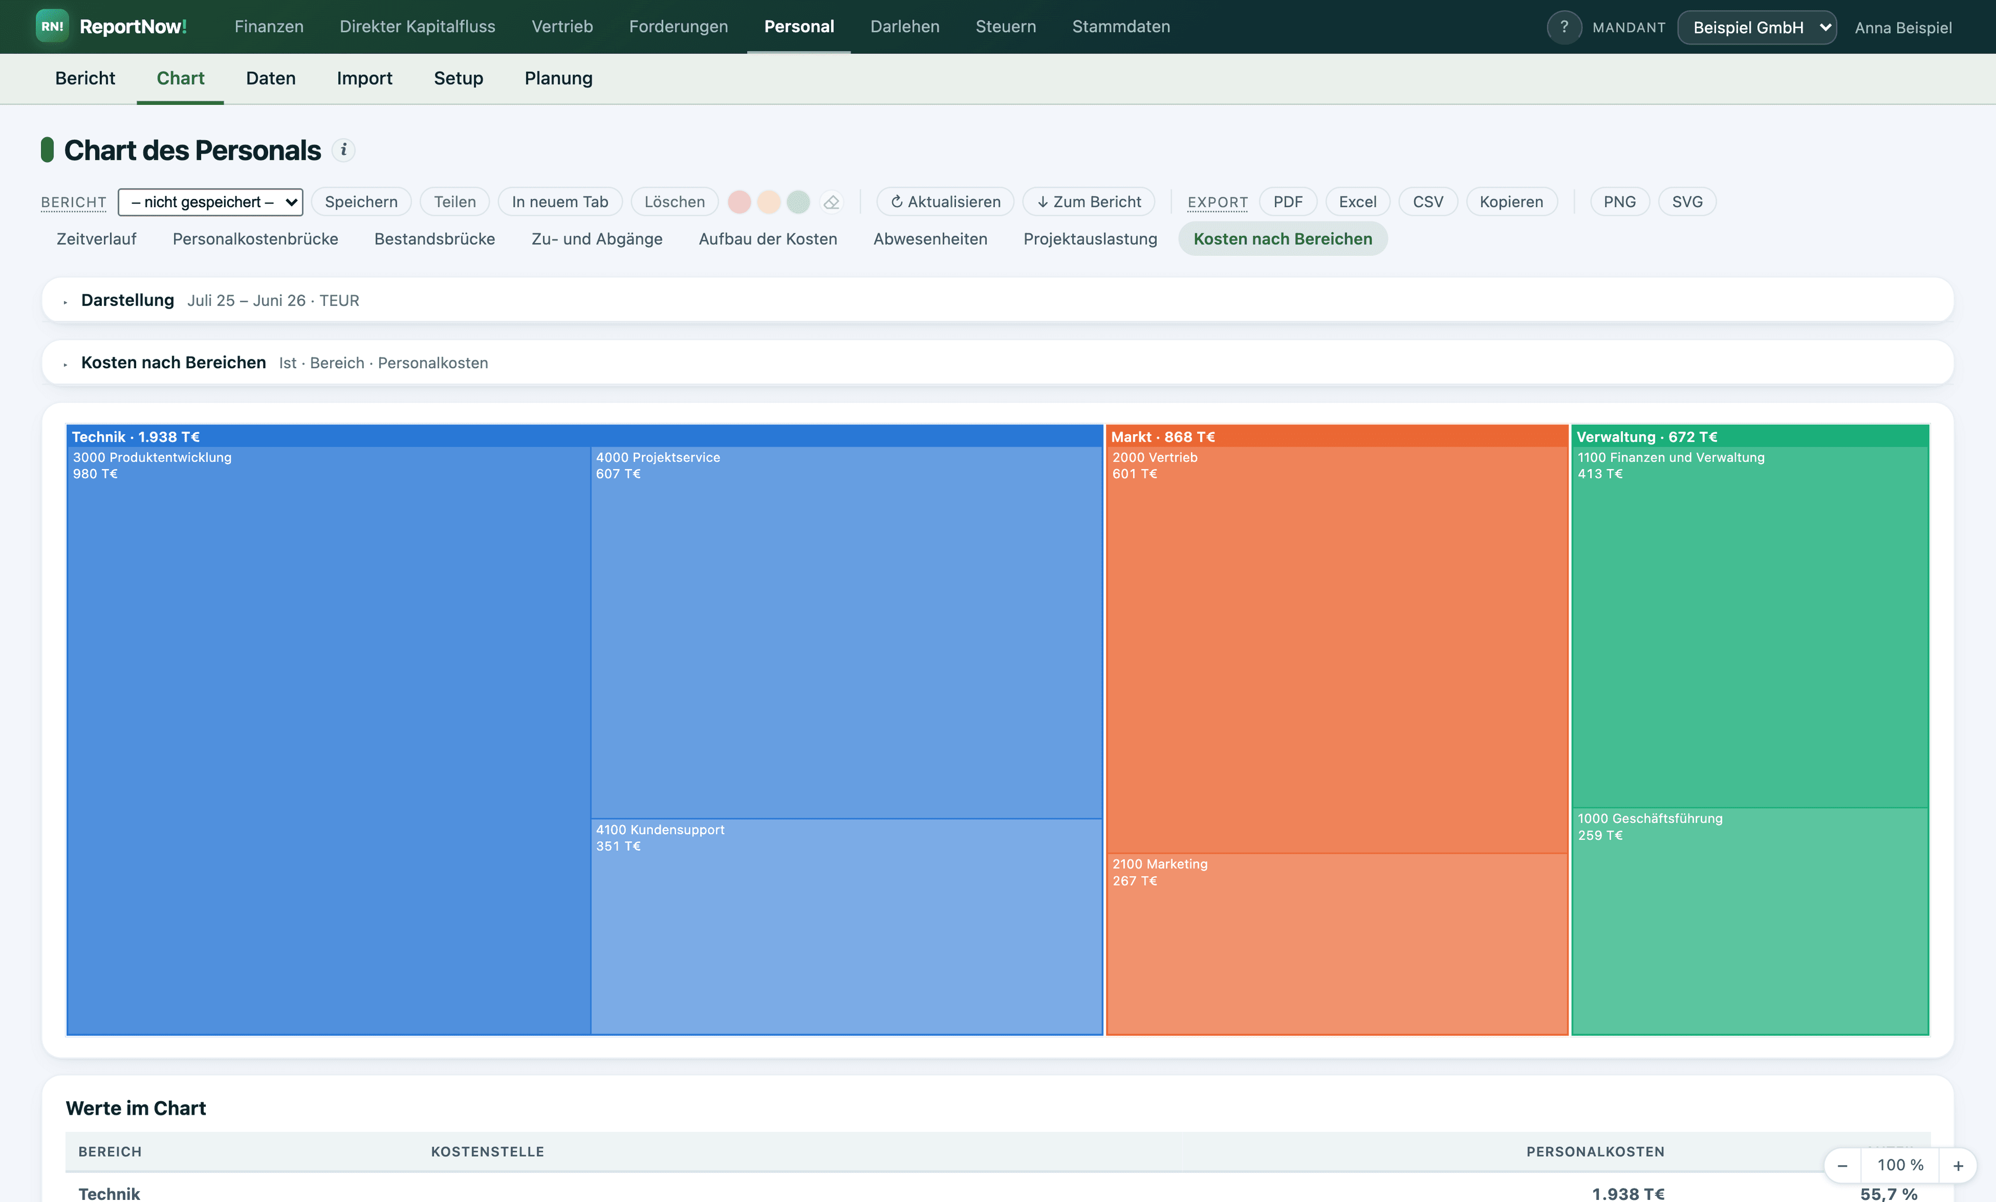This screenshot has height=1202, width=1996.
Task: Open the help question mark icon
Action: [x=1564, y=26]
